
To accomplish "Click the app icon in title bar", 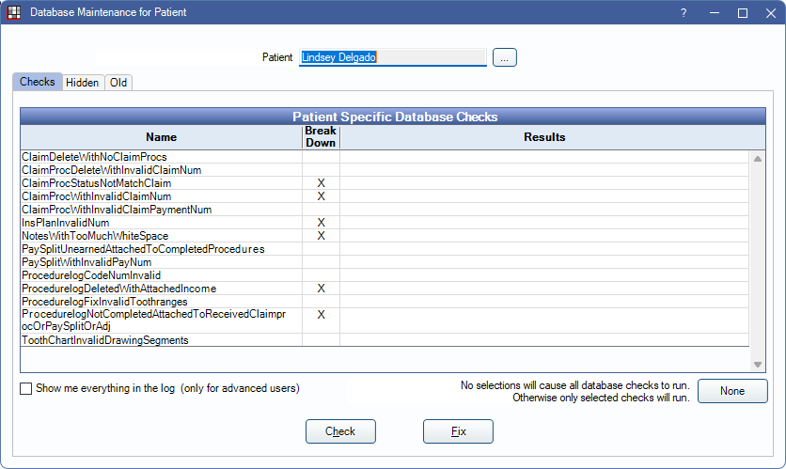I will click(x=14, y=13).
